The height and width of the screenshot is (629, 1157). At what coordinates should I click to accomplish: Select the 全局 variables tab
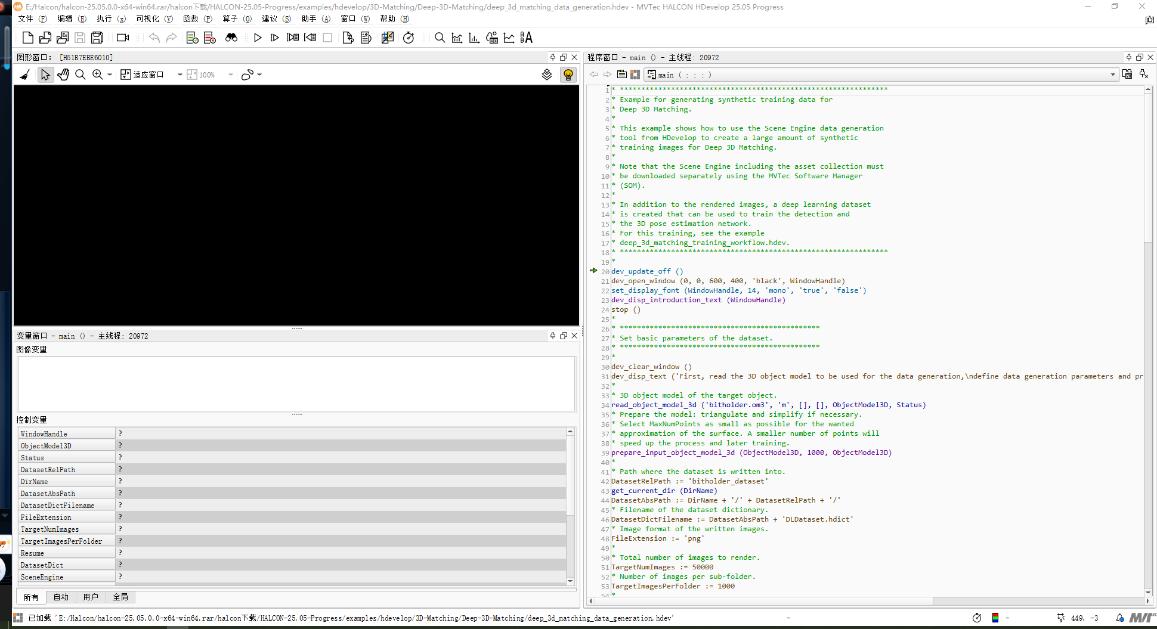[120, 597]
